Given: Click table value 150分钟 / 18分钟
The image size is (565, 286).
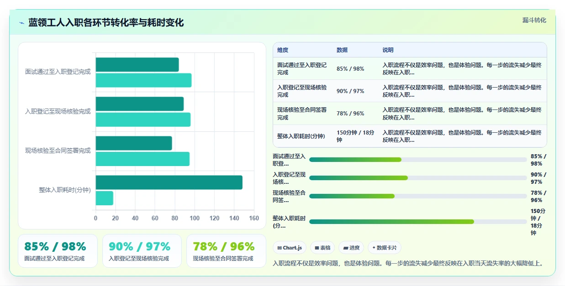Looking at the screenshot, I should (356, 136).
